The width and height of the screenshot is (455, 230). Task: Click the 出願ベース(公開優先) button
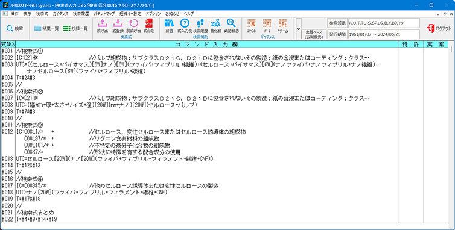(314, 34)
